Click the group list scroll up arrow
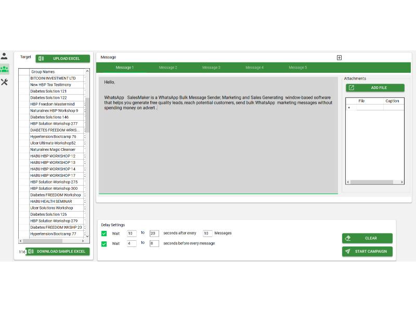This screenshot has height=312, width=416. (x=87, y=71)
